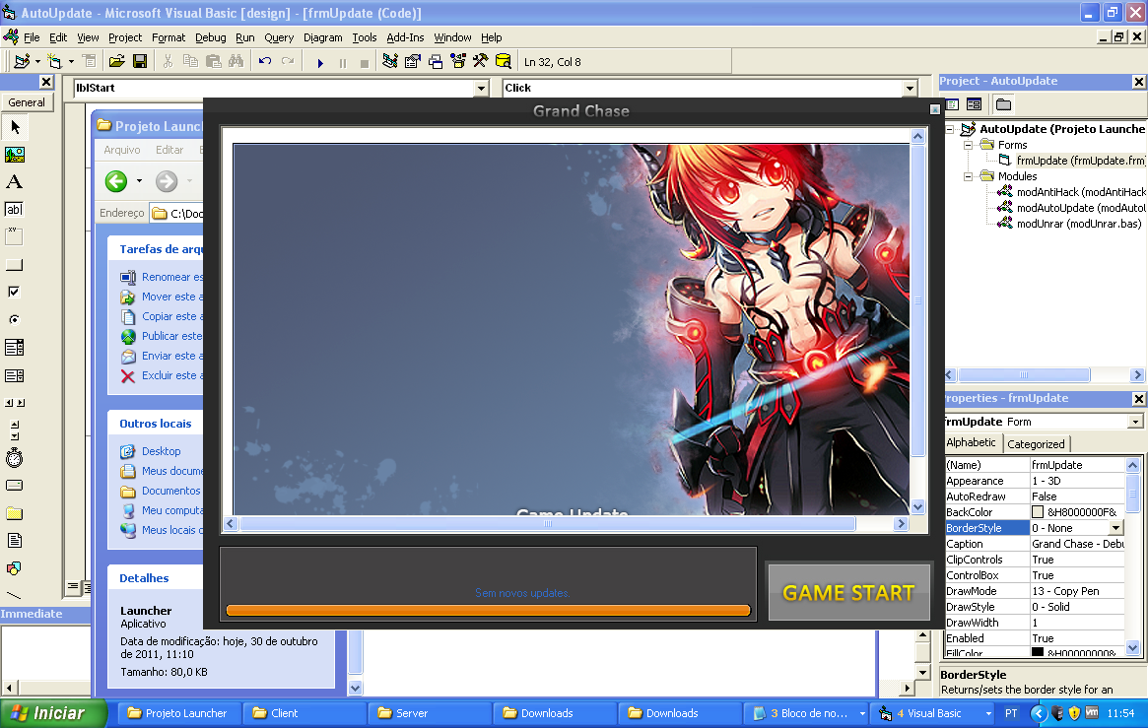
Task: Click the Projeto Launcher taskbar button
Action: (178, 713)
